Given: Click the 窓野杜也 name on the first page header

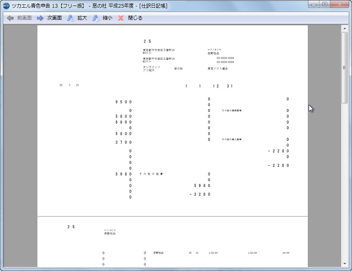Looking at the screenshot, I should click(213, 53).
